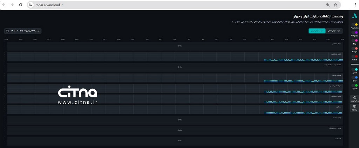Open the browser zoom magnifier icon

[328, 5]
